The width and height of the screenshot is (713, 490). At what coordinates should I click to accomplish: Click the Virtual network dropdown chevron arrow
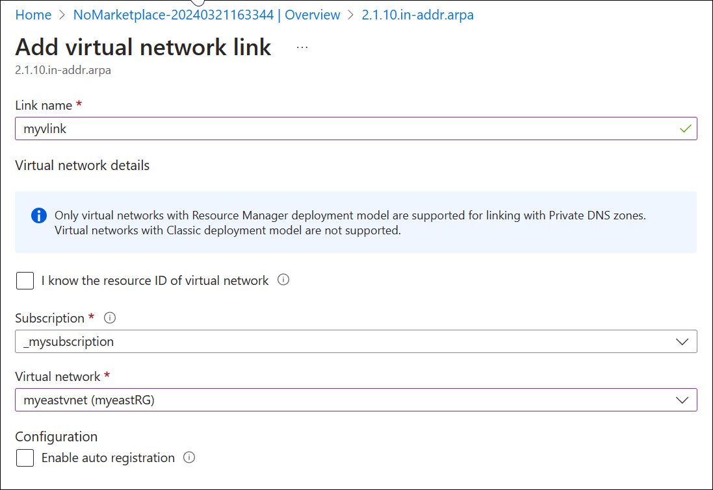click(x=682, y=400)
